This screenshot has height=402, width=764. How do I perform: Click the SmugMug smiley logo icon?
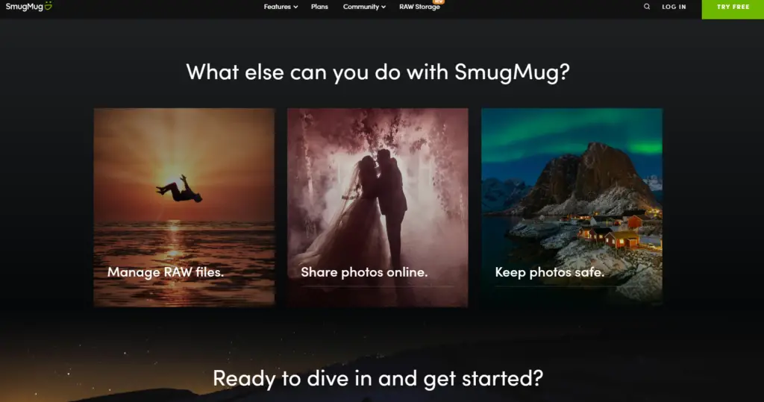pos(48,6)
